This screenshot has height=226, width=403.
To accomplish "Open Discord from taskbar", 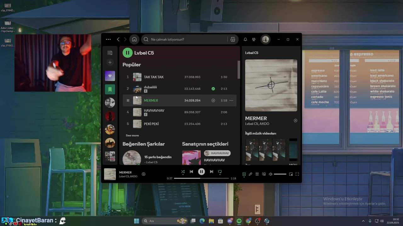I will pos(230,221).
